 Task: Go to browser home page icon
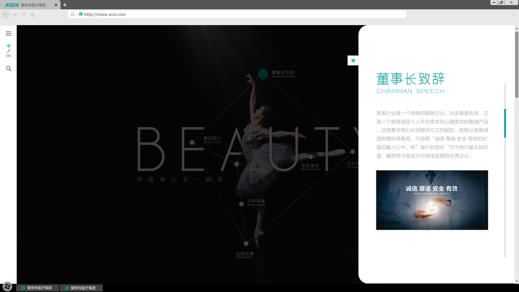coord(32,15)
